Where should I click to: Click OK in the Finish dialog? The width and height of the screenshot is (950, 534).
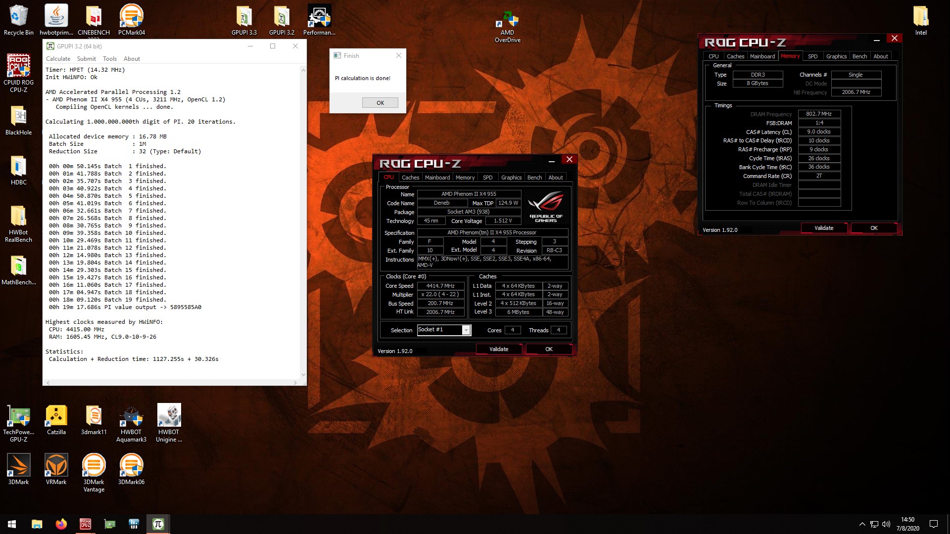(x=380, y=103)
